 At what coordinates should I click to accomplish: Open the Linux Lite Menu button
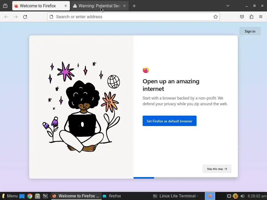(x=10, y=196)
